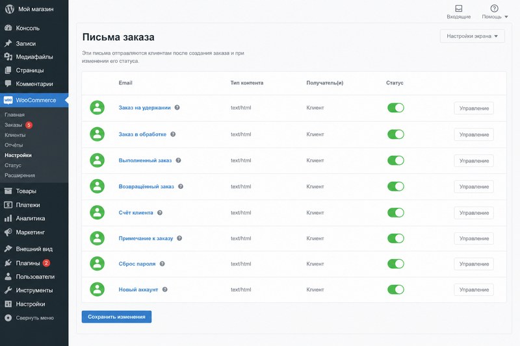The image size is (520, 346).
Task: Click the Мой магазин site title
Action: [36, 9]
